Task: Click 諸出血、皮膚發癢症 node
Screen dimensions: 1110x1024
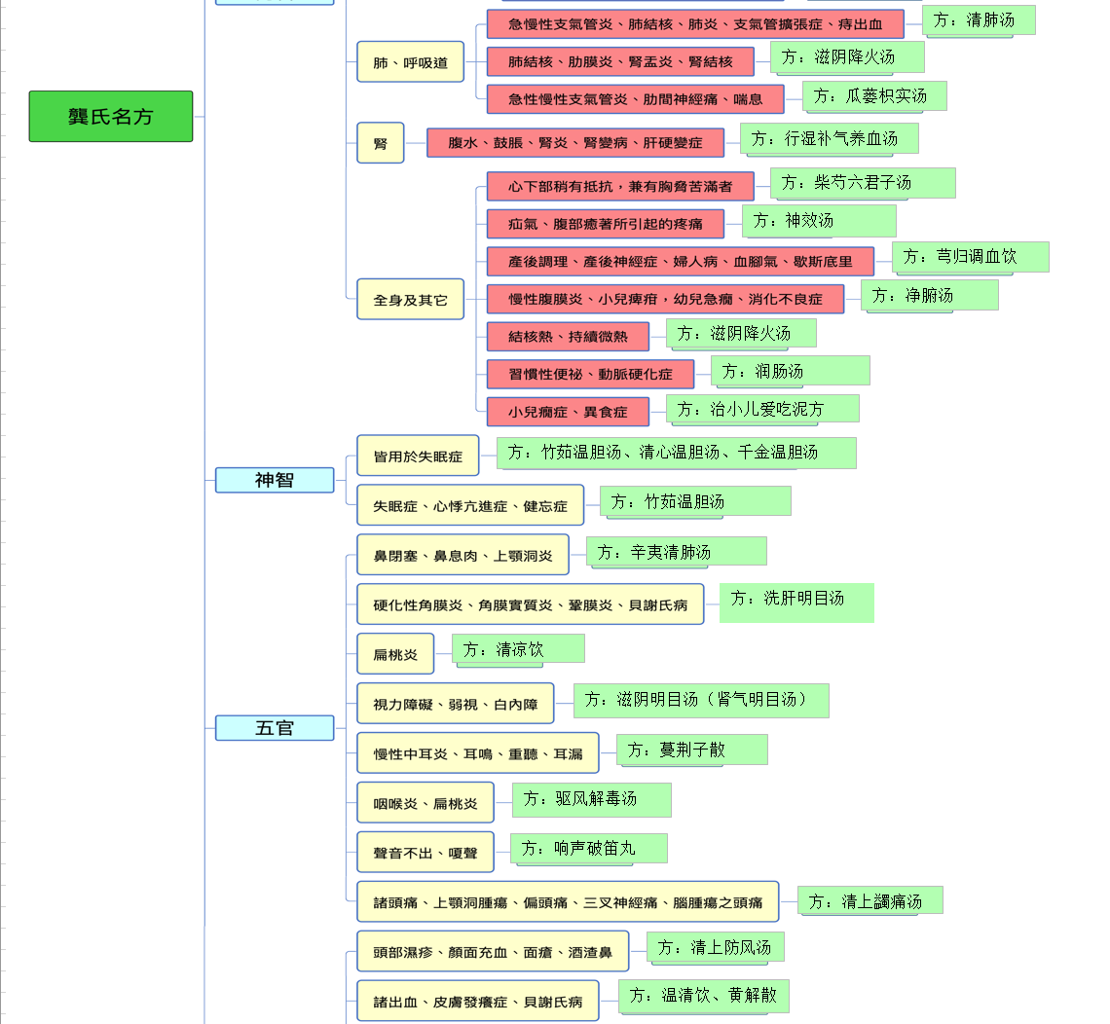Action: pyautogui.click(x=478, y=1001)
